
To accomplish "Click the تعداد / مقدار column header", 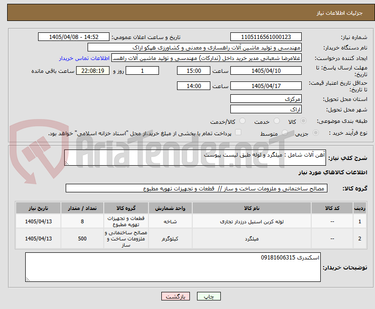I will 82,208.
